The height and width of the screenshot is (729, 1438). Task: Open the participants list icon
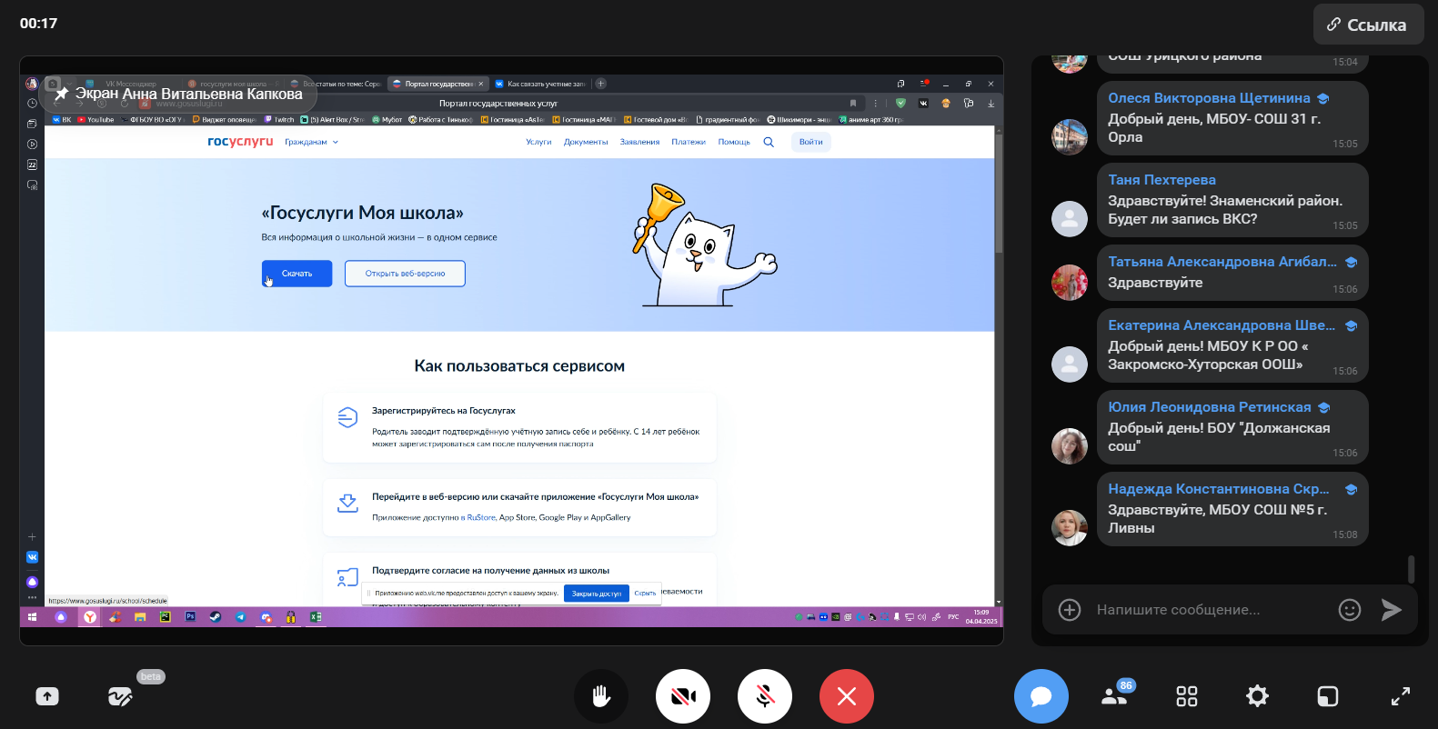point(1114,696)
